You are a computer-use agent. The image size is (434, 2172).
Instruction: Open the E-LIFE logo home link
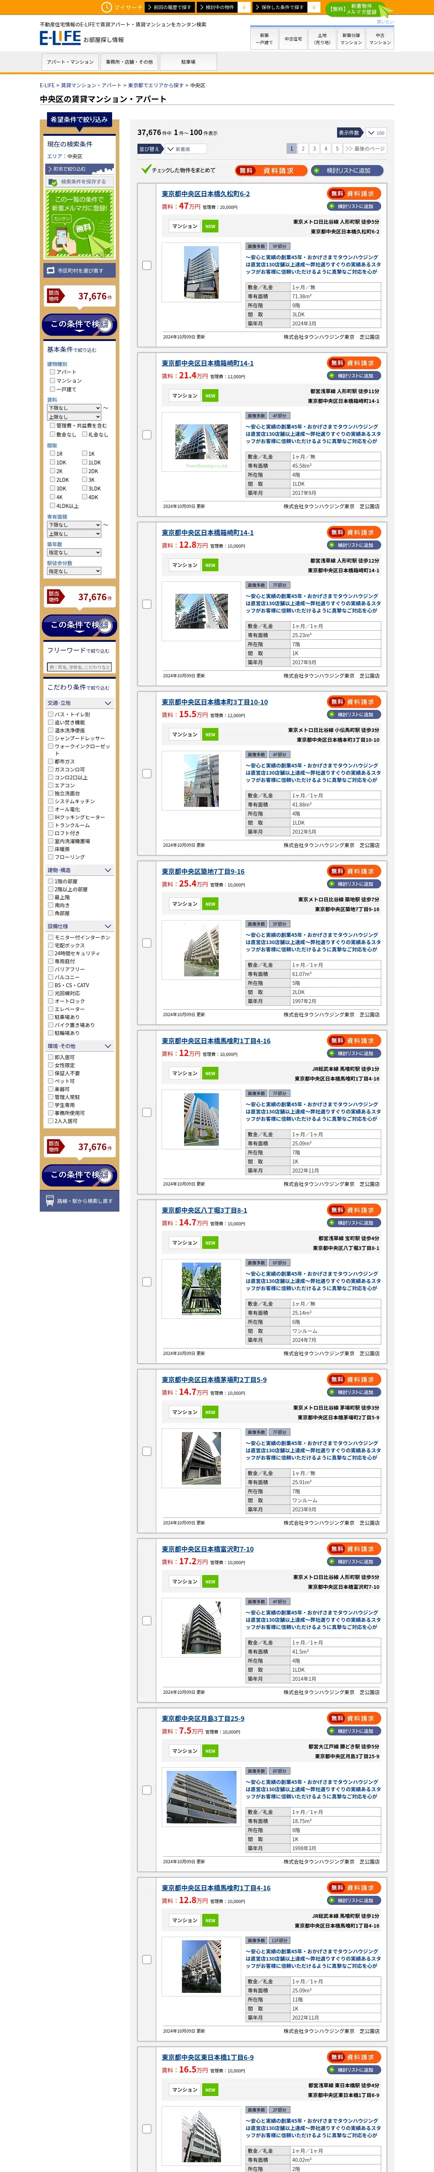[61, 38]
